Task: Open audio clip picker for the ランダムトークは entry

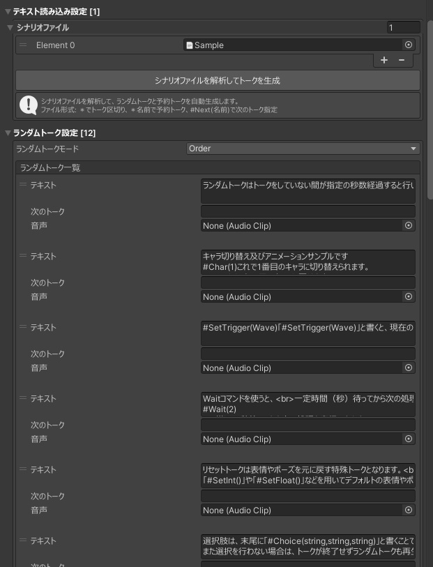Action: coord(409,225)
